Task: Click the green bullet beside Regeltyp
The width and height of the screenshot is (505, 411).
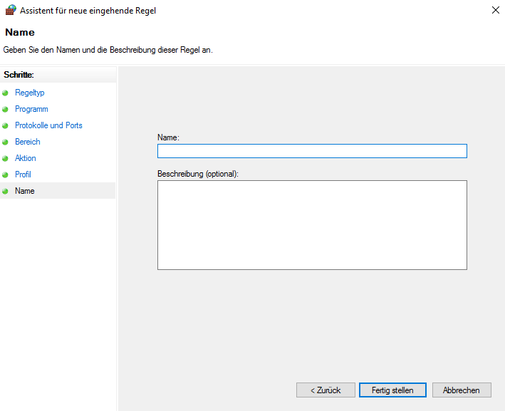Action: tap(5, 93)
